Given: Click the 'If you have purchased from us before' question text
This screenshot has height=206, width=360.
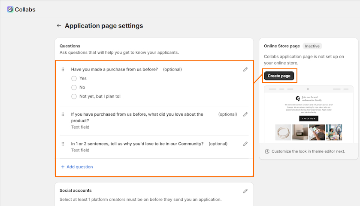Looking at the screenshot, I should (x=137, y=117).
